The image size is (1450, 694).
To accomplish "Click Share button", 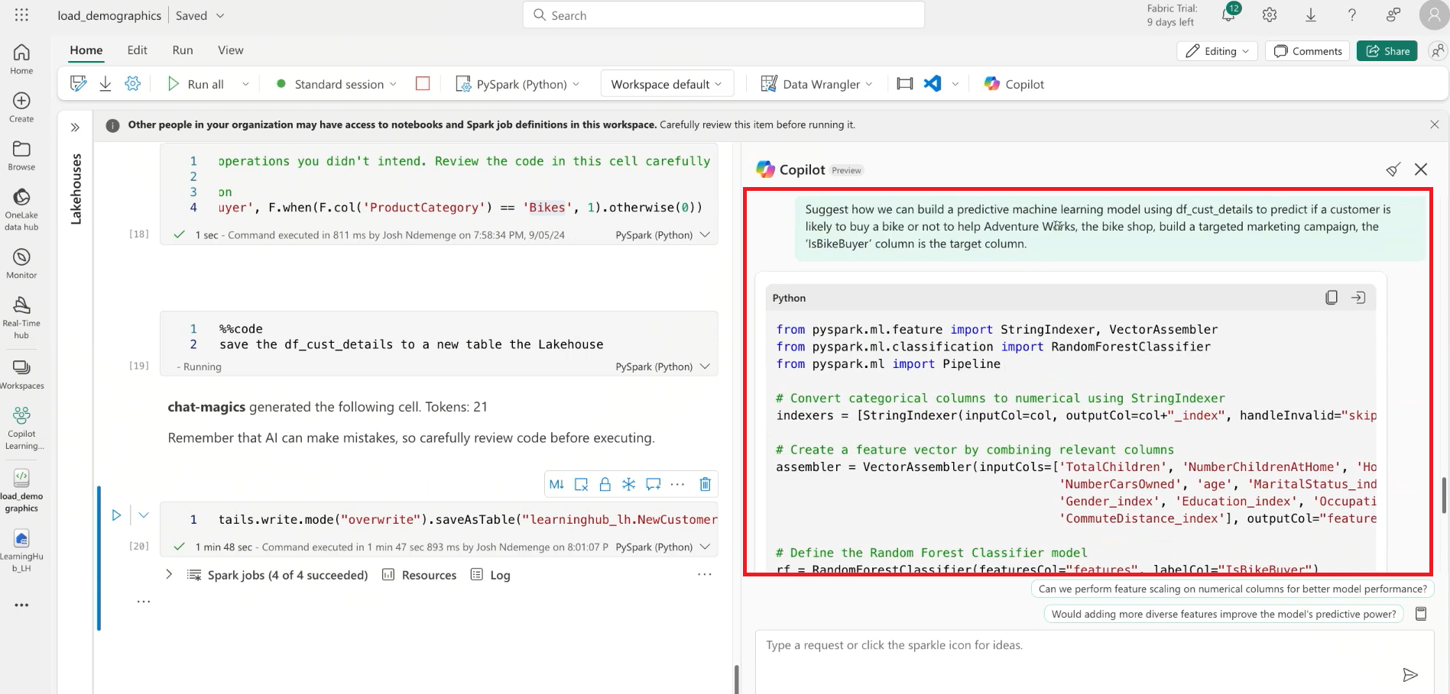I will click(1387, 51).
